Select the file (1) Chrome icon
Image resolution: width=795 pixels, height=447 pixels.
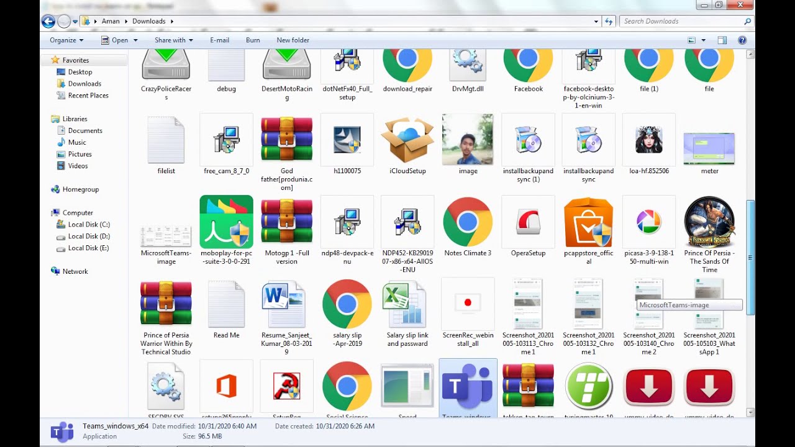click(x=648, y=65)
